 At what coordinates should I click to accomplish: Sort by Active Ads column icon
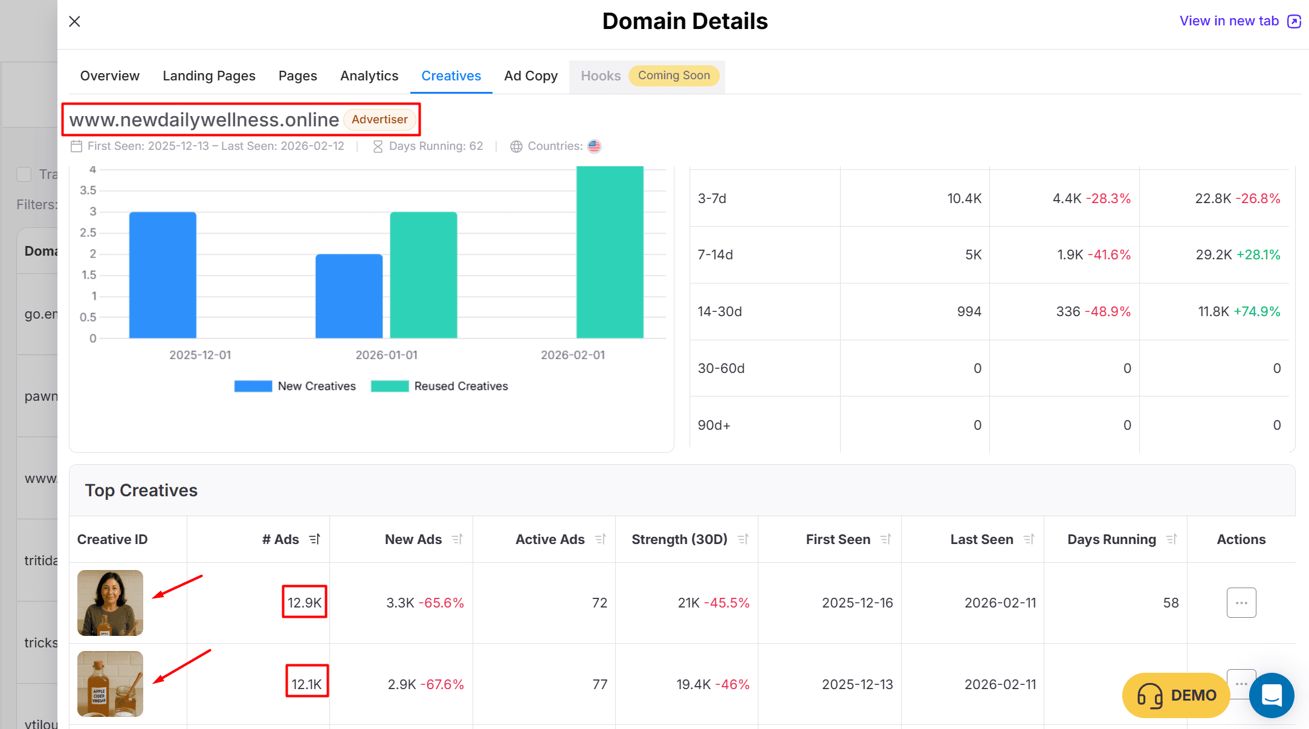coord(600,539)
